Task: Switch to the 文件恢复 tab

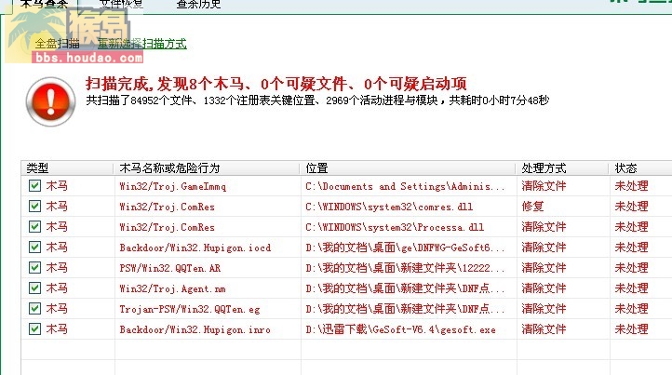Action: (121, 5)
